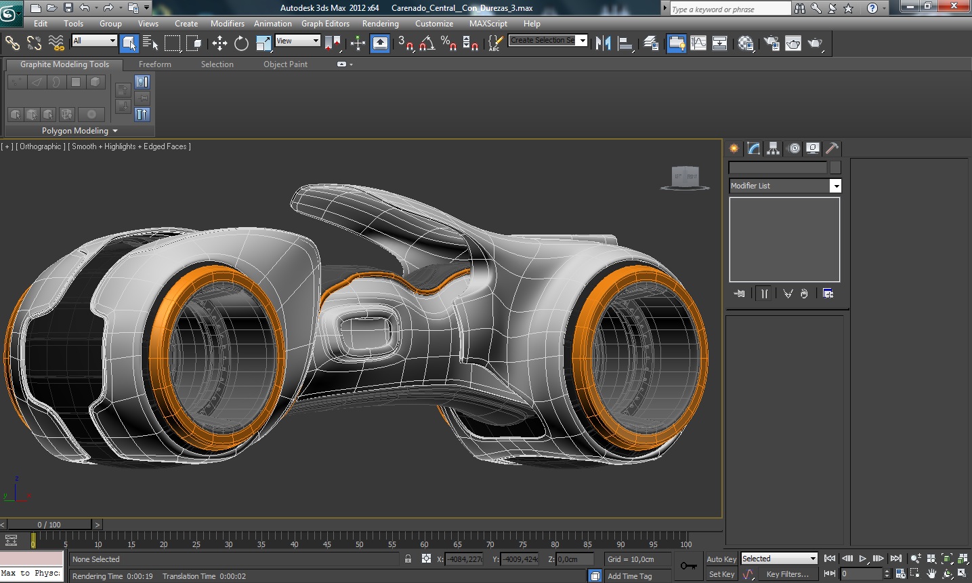
Task: Activate the Select and Rotate tool
Action: point(241,43)
